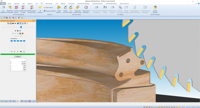Click the Edit Surfaces button

point(48,7)
